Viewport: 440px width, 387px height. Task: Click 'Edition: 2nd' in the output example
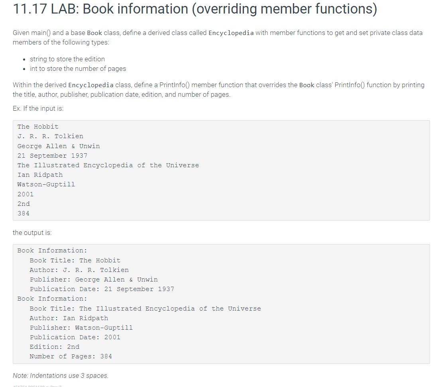point(52,346)
